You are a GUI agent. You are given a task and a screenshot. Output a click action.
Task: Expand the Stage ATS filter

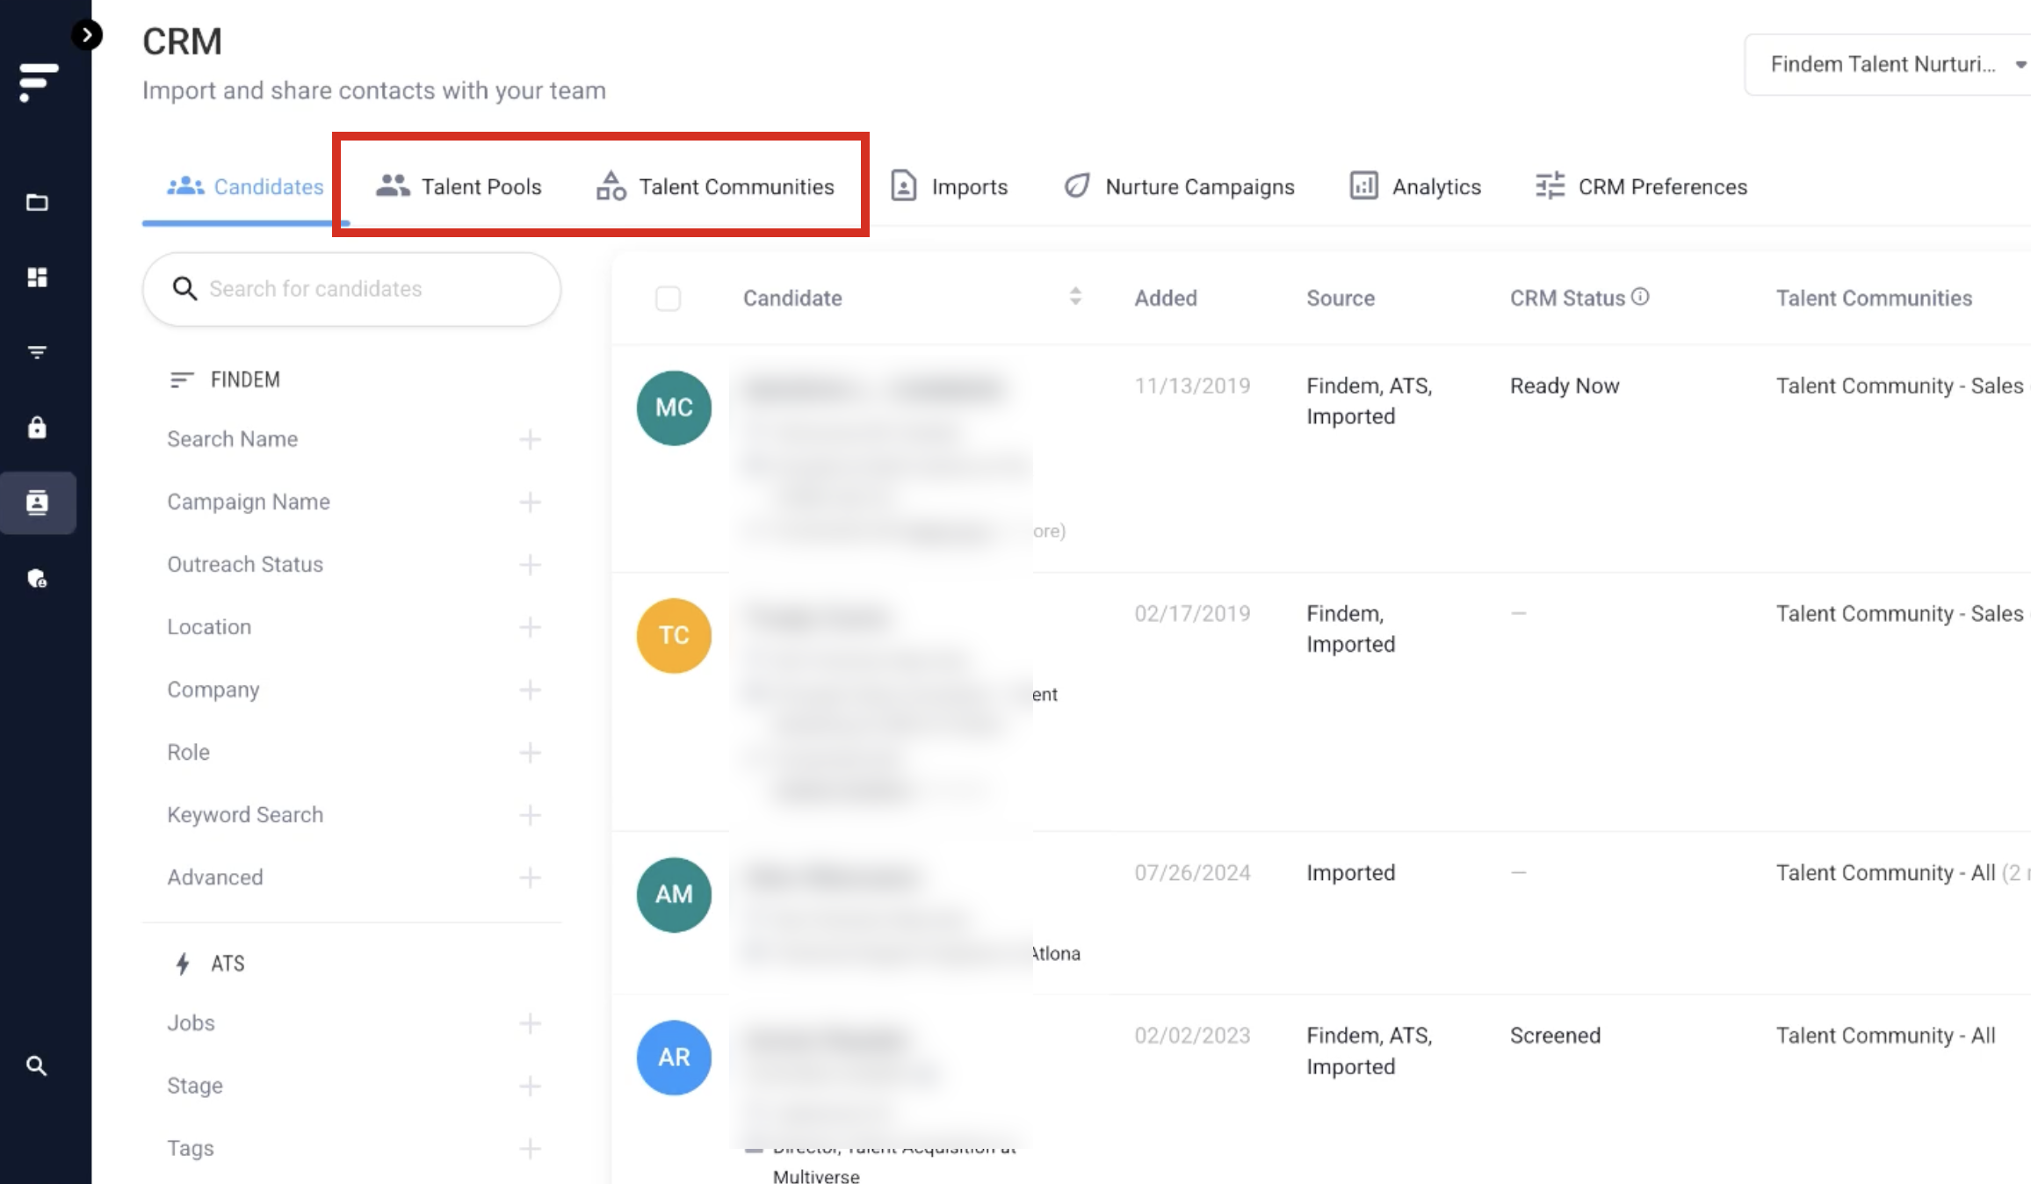point(530,1086)
